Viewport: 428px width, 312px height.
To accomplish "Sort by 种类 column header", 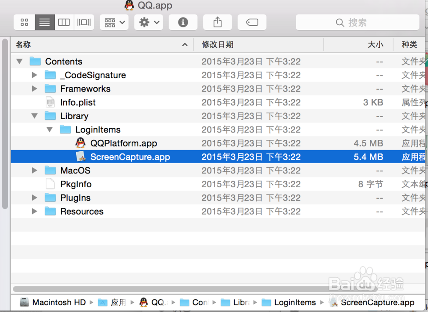I will click(409, 44).
